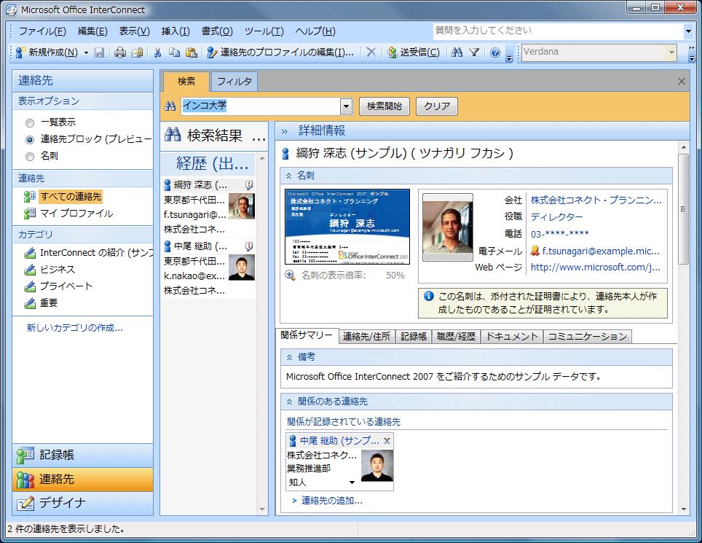Switch to コミュニケーション tab
This screenshot has width=702, height=543.
click(588, 337)
